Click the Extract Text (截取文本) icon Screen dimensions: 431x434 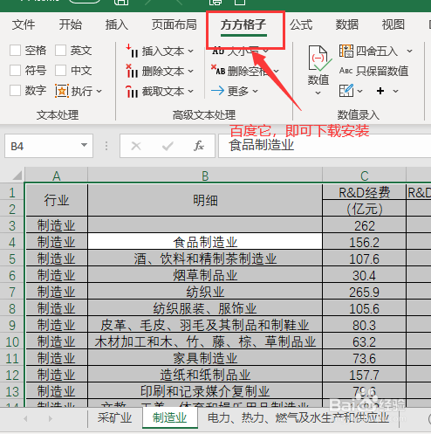pos(132,91)
